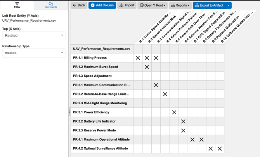
Task: Collapse the left sidebar panel chevron
Action: coord(69,112)
